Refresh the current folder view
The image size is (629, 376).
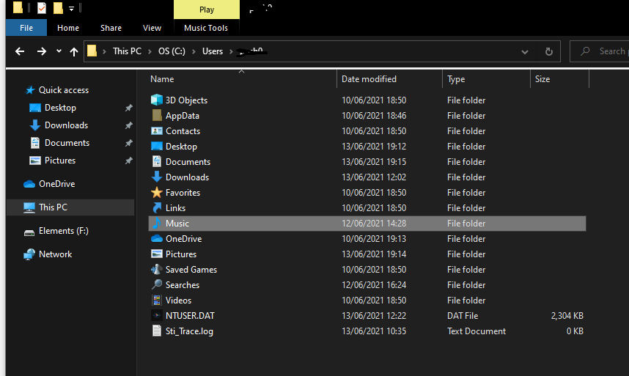pos(549,51)
